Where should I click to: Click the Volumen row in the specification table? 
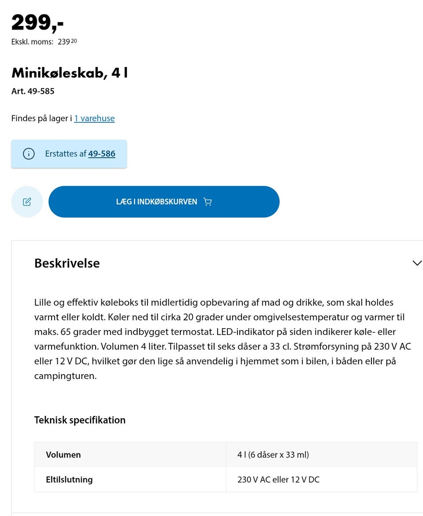point(63,454)
